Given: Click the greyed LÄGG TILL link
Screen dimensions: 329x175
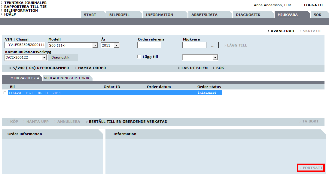Looking at the screenshot, I should point(237,45).
